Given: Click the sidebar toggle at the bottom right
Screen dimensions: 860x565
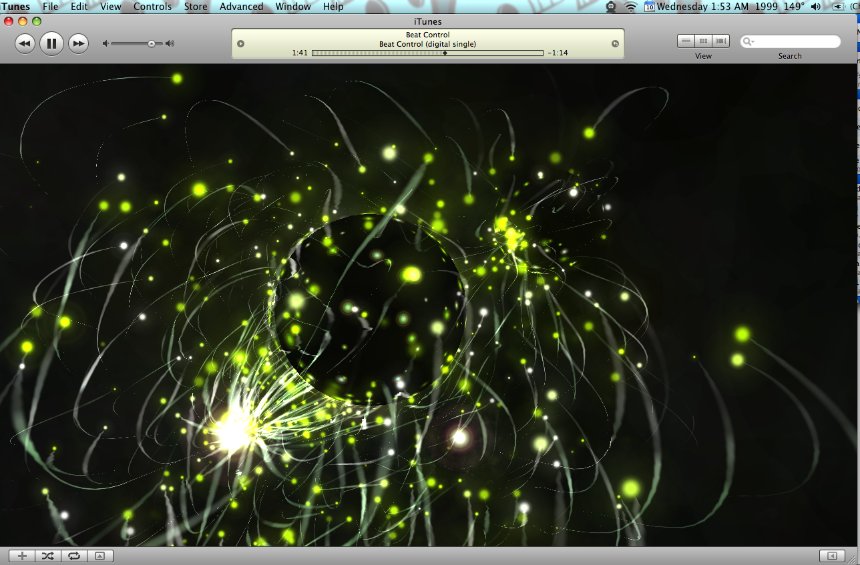Looking at the screenshot, I should (x=832, y=556).
